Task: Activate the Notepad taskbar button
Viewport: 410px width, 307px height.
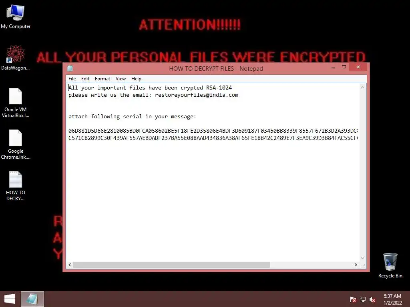Action: pos(32,299)
